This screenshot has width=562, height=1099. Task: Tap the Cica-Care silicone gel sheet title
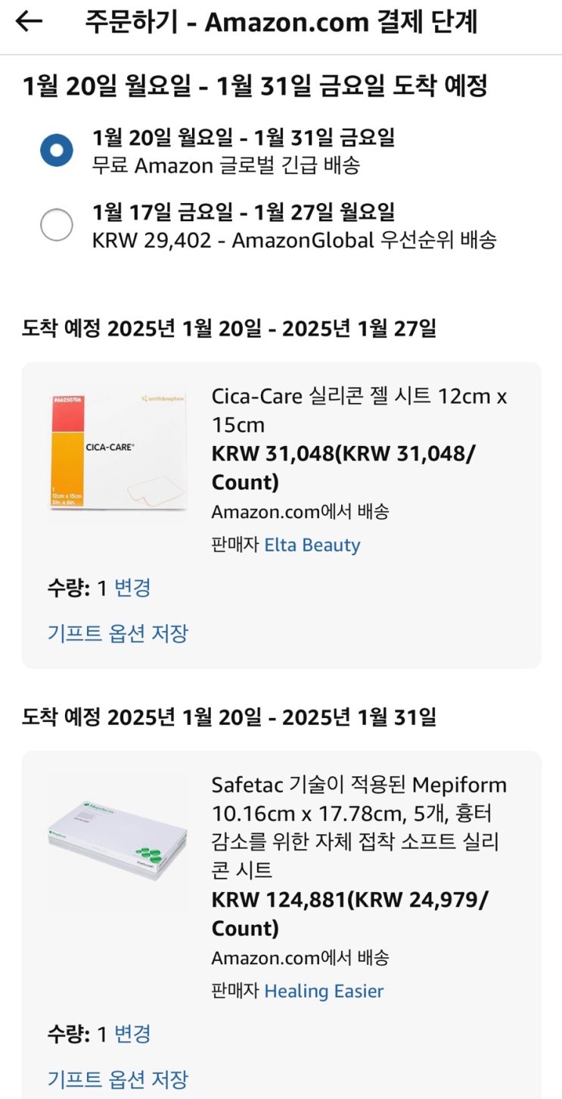(x=359, y=410)
